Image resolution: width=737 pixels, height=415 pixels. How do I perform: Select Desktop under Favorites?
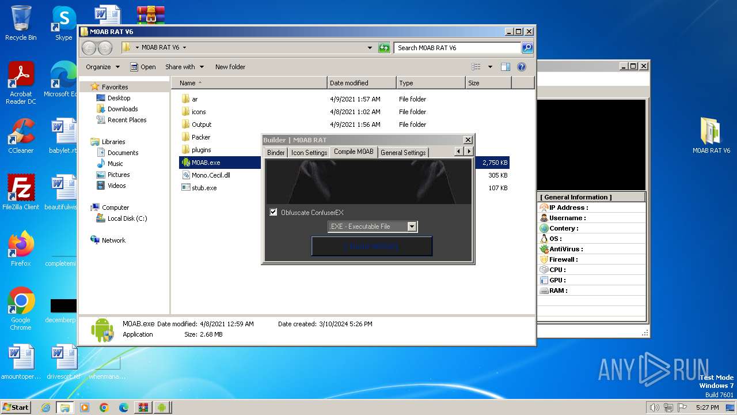click(x=119, y=98)
